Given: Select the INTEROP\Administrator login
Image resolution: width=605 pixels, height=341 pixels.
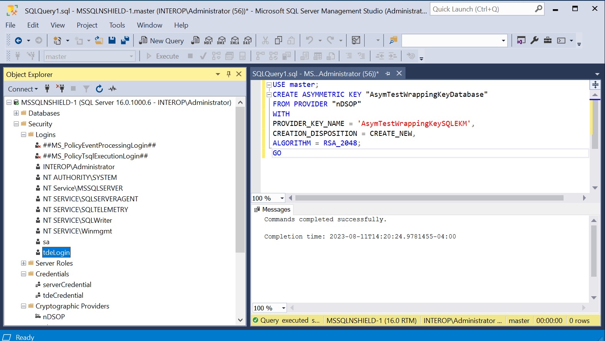Looking at the screenshot, I should 79,167.
